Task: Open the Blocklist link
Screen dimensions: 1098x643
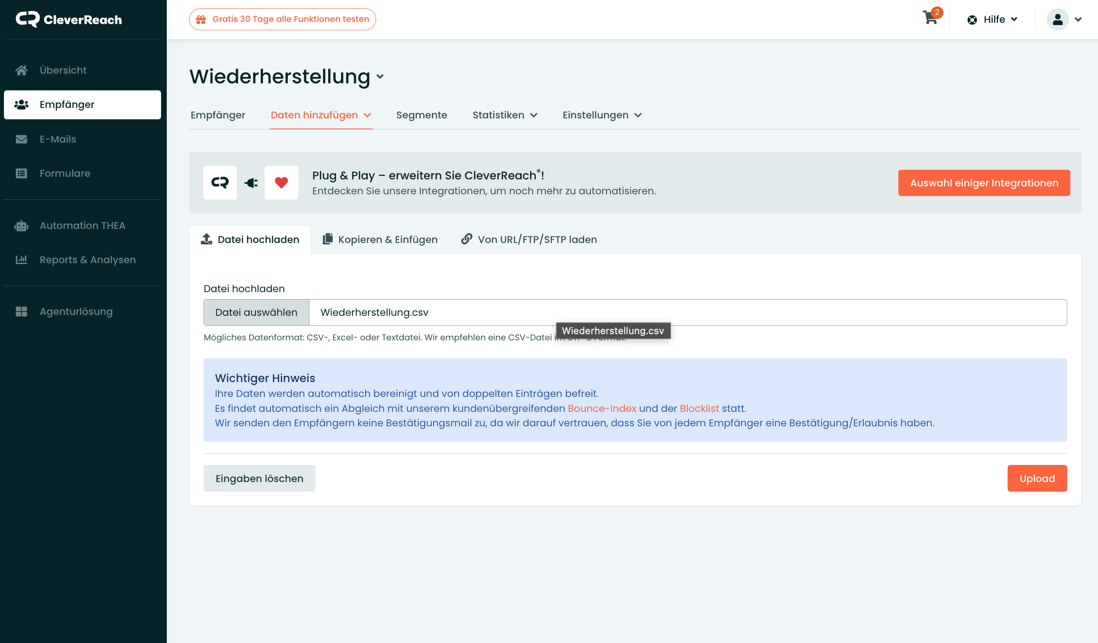Action: [699, 409]
